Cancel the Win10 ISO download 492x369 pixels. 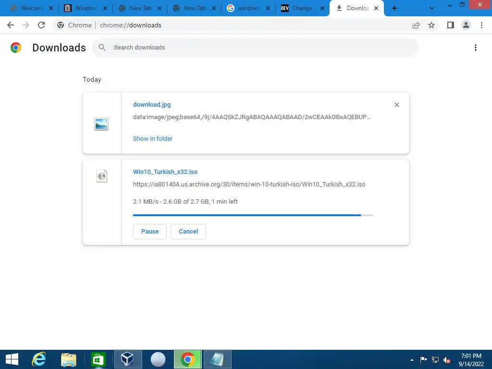point(188,232)
